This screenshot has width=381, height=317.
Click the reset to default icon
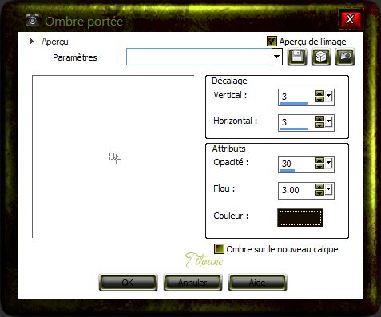click(x=345, y=57)
